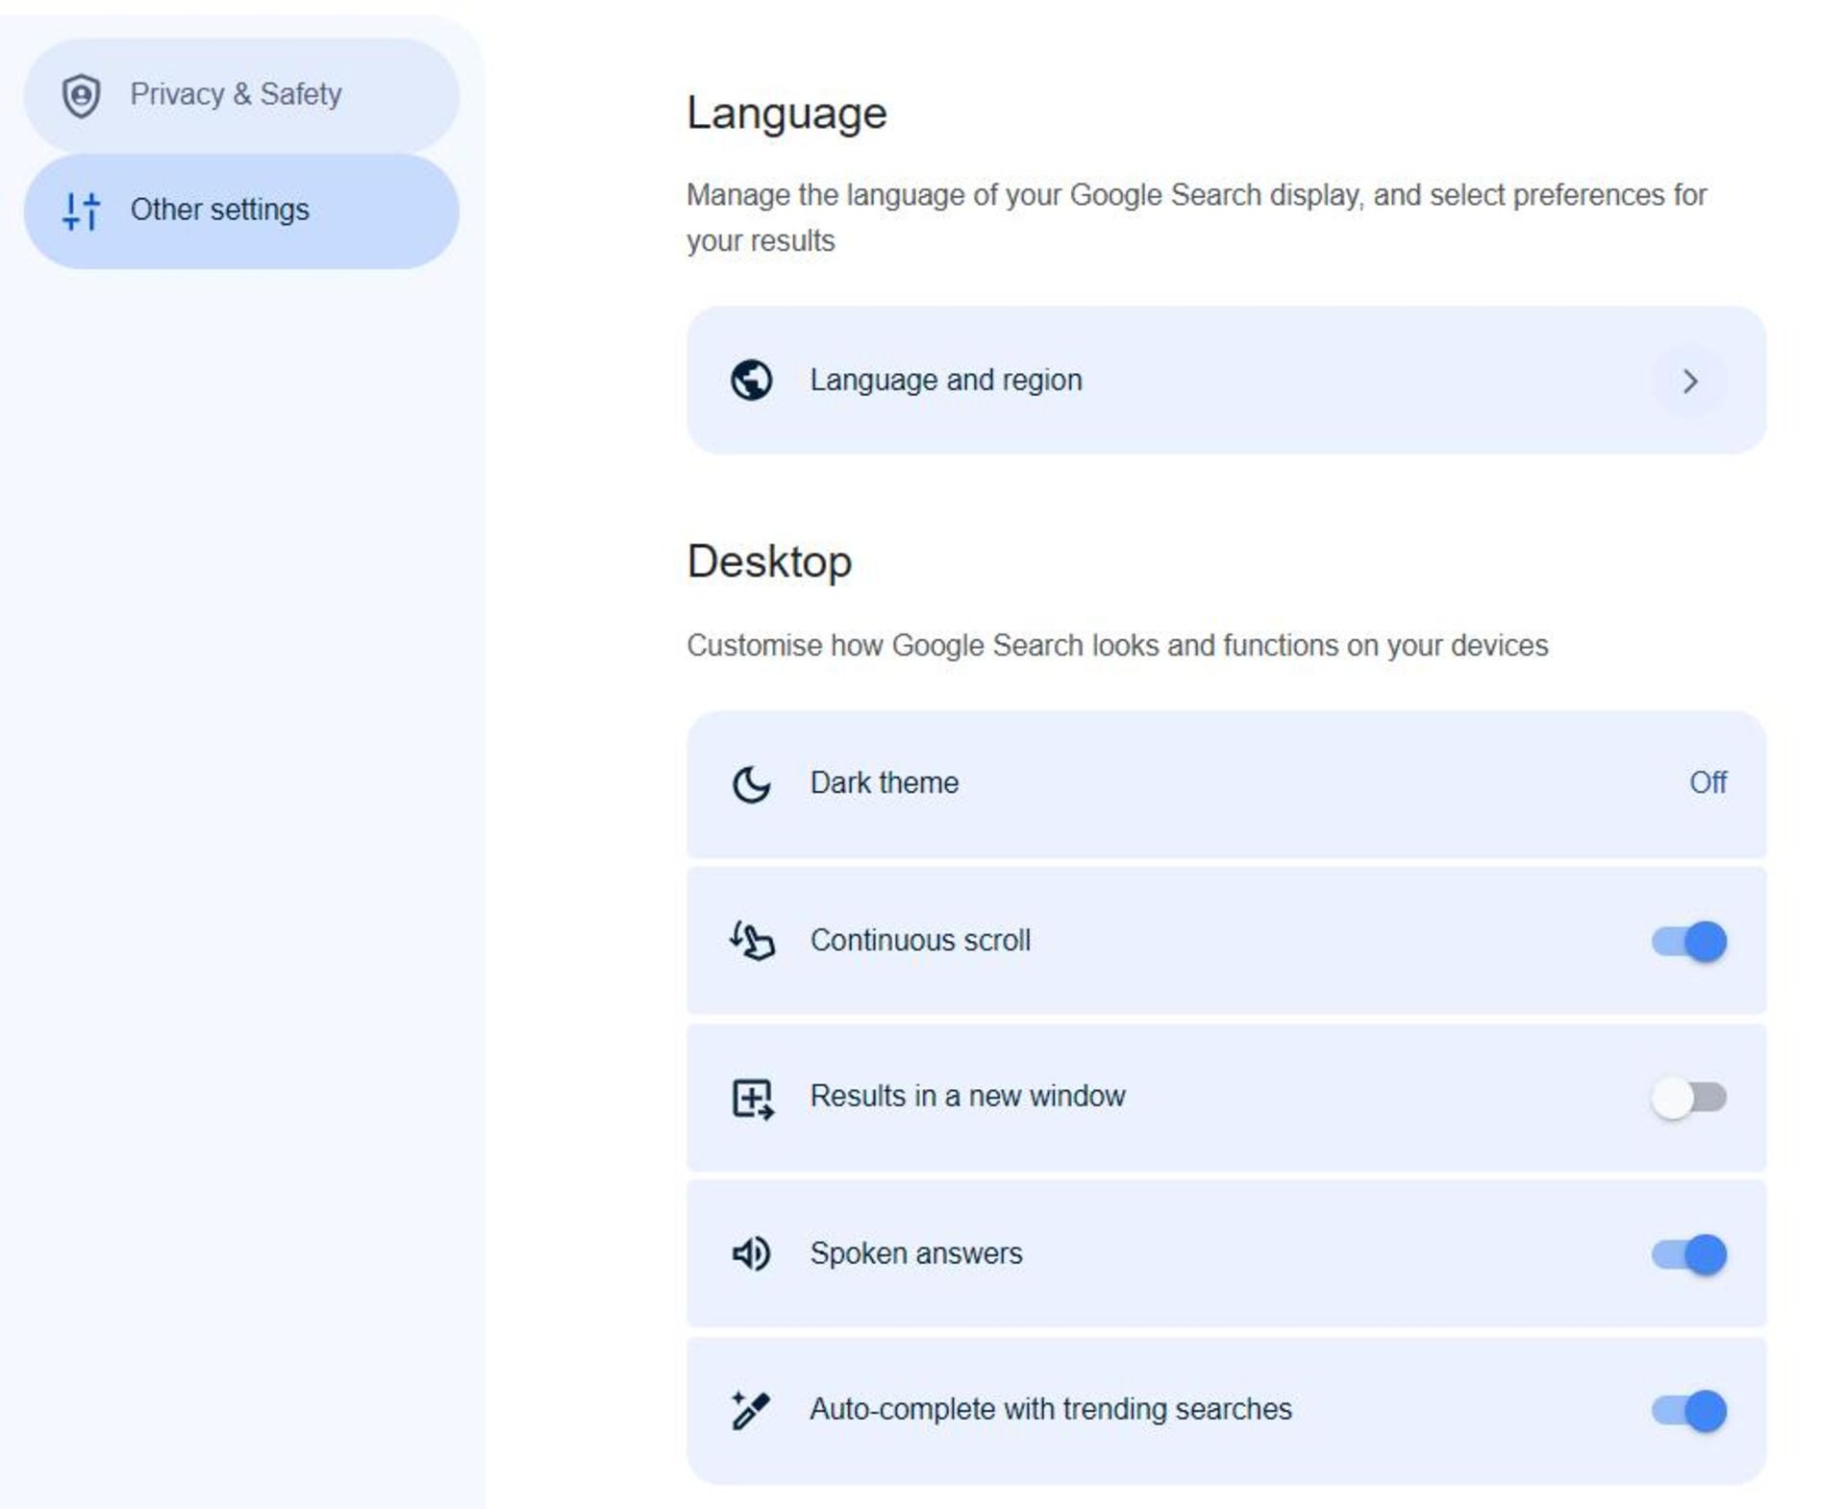Switch off Auto-complete with trending searches toggle

click(x=1688, y=1411)
